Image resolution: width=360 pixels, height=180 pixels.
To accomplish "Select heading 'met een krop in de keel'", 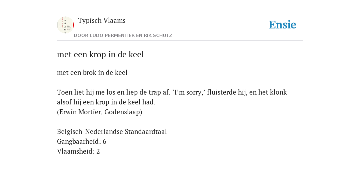I will (x=100, y=54).
